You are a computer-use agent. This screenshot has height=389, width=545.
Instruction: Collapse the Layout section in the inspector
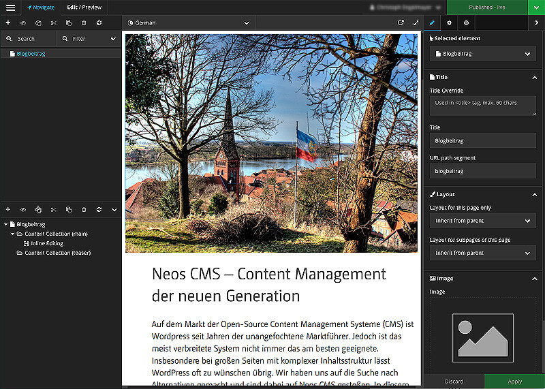pos(535,195)
